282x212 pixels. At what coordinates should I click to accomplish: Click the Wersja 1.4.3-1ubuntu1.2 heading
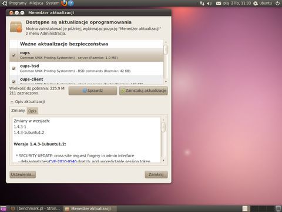(40, 144)
